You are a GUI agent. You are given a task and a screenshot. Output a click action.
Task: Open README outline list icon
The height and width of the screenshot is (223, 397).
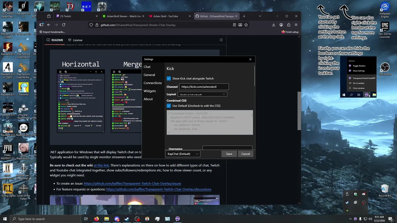pos(221,40)
